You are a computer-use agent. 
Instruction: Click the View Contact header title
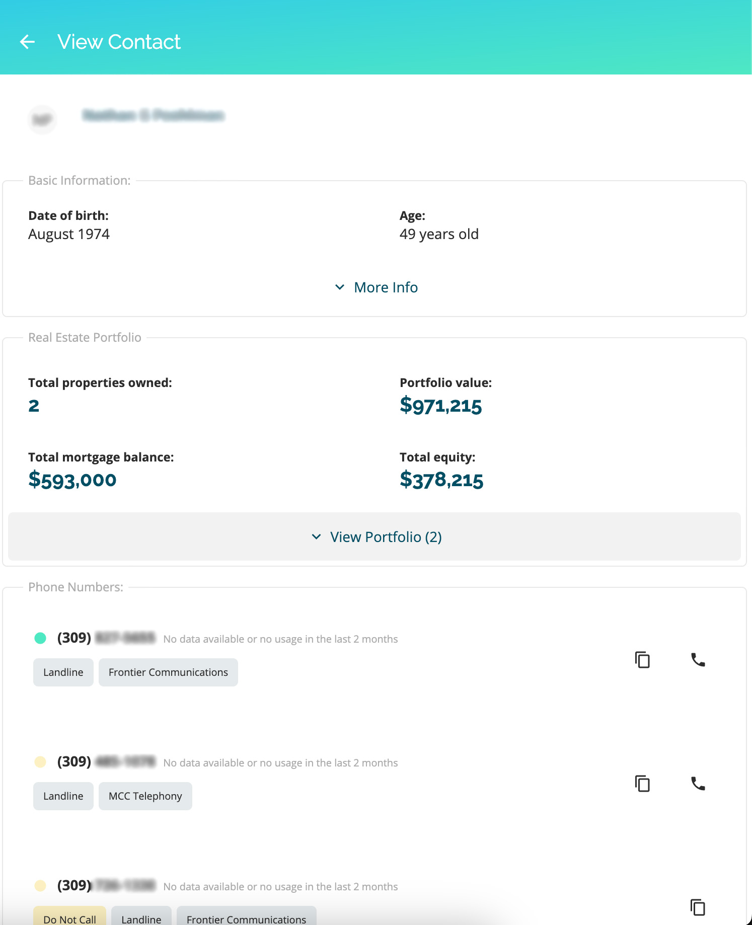pyautogui.click(x=119, y=42)
